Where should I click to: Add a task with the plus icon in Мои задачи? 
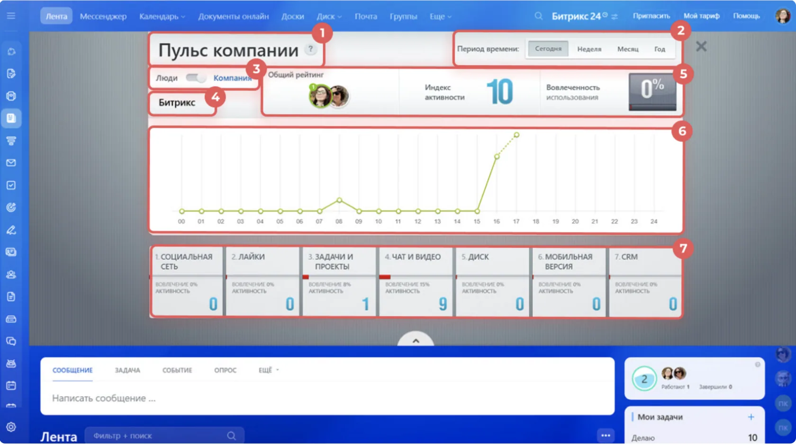coord(751,417)
